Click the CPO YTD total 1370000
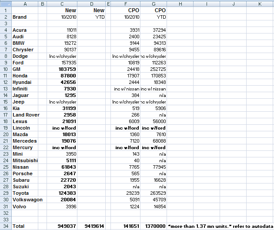 click(154, 226)
